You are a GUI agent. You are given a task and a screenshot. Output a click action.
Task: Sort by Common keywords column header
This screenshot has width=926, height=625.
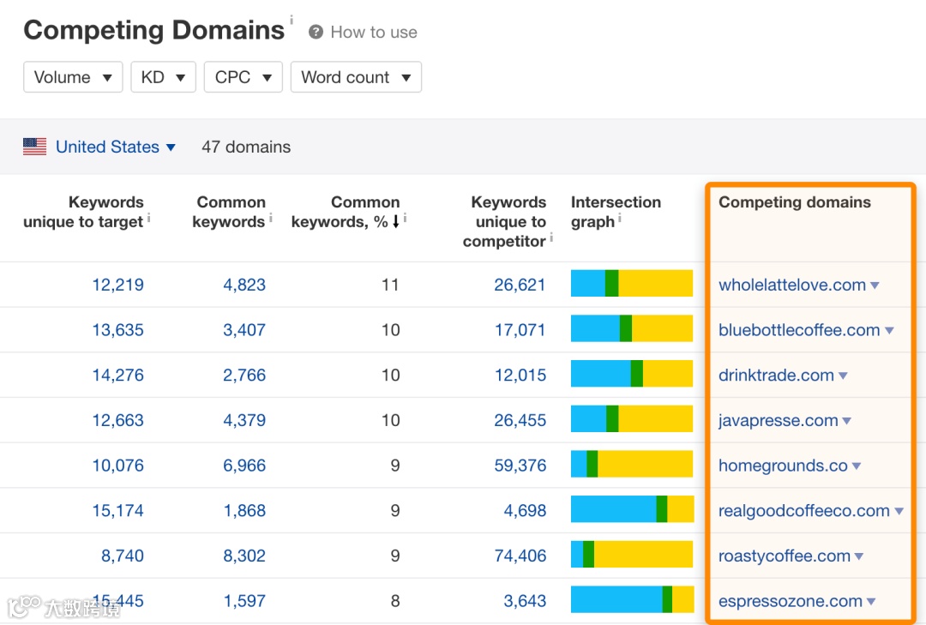pyautogui.click(x=229, y=212)
